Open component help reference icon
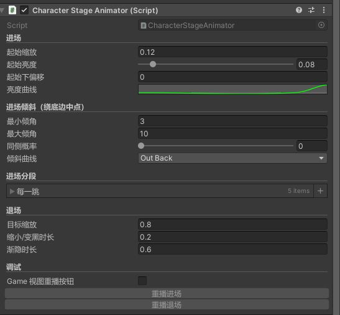340x315 pixels. [299, 10]
